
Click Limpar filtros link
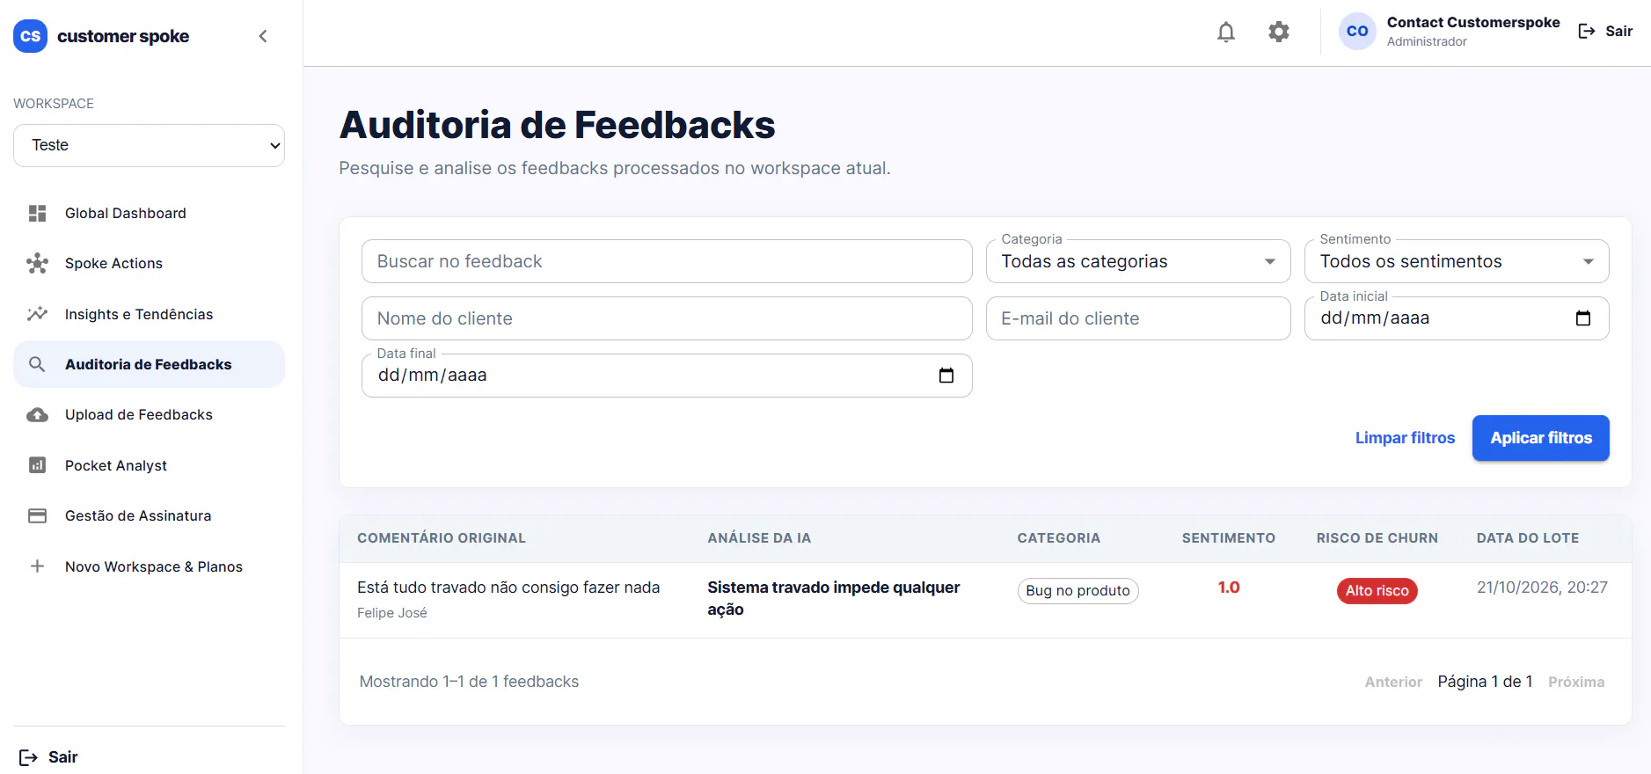click(1405, 438)
